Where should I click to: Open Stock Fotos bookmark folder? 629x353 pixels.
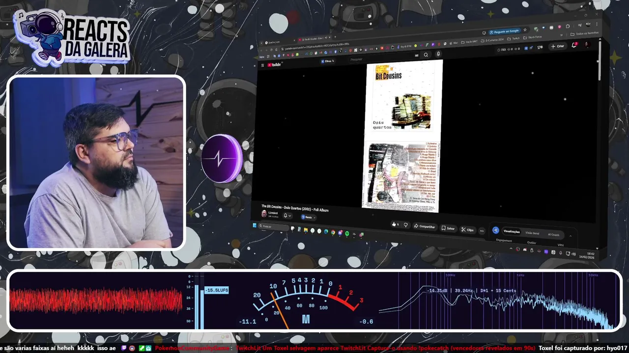(533, 37)
